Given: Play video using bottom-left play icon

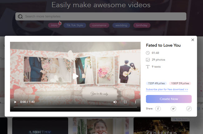Looking at the screenshot, I should point(15,102).
